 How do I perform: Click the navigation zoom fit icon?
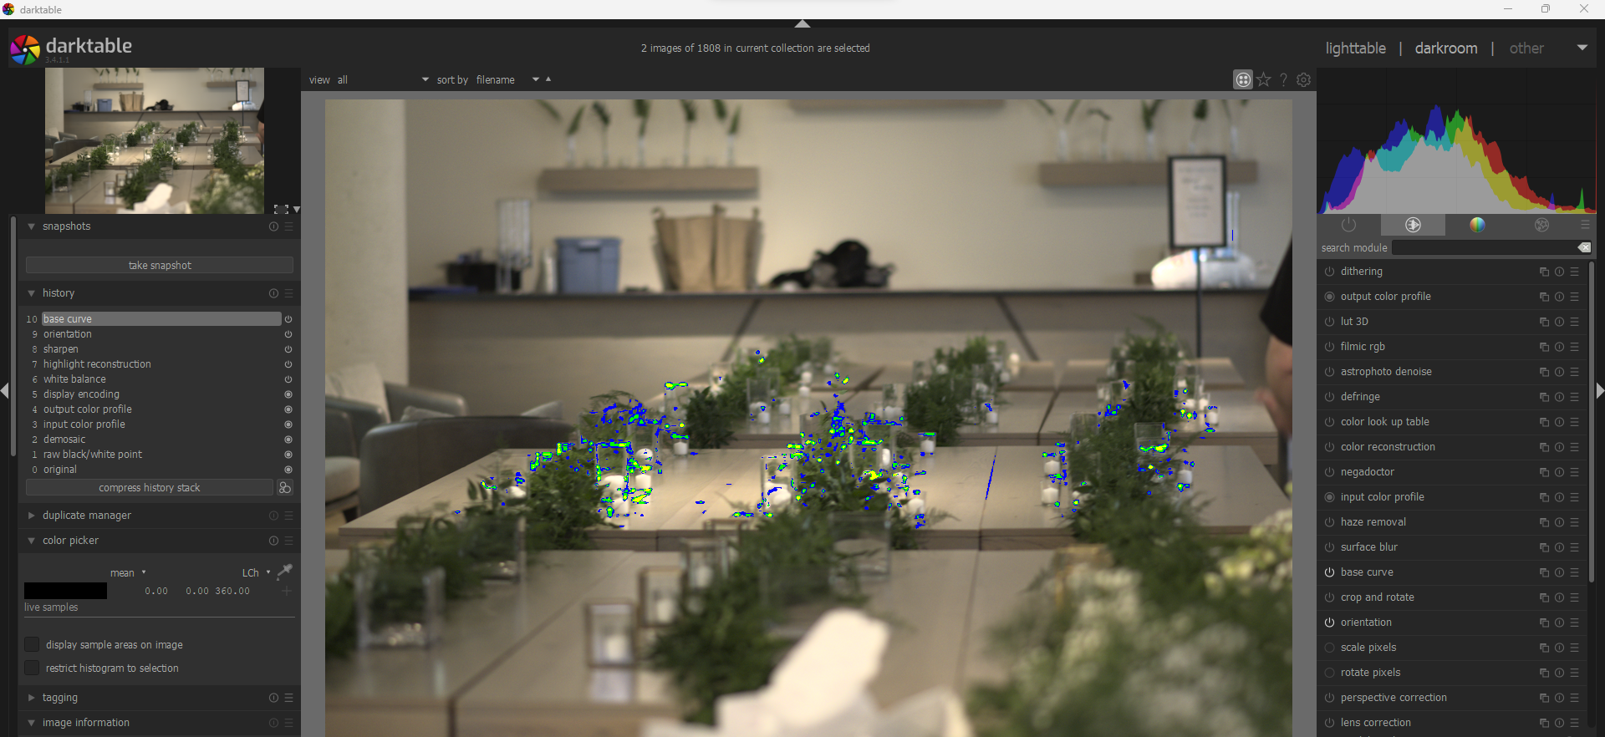[281, 209]
